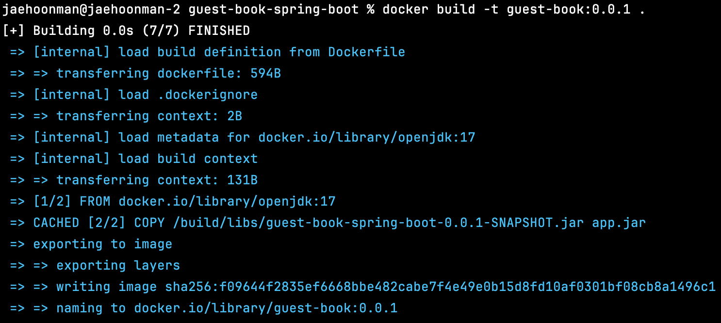Screen dimensions: 721x323
Task: Click the docker build command text
Action: [514, 9]
